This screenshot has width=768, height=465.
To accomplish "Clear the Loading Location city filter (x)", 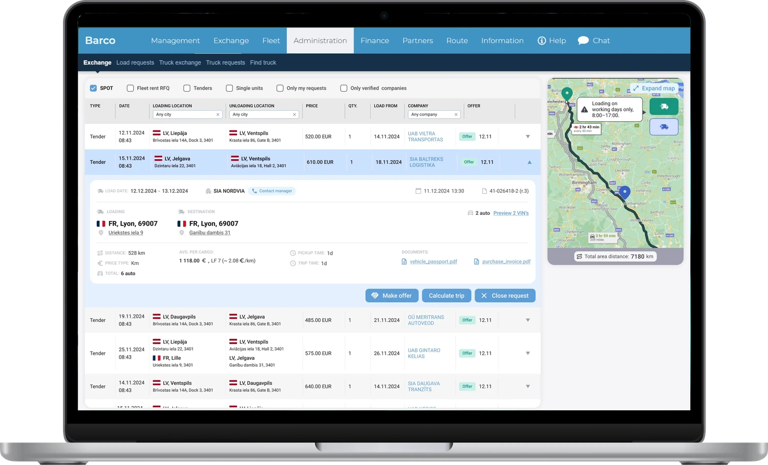I will point(218,115).
